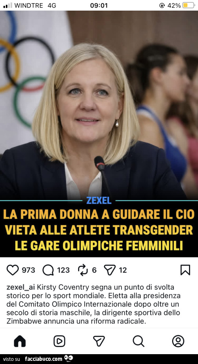Tap the battery indicator in status bar
The height and width of the screenshot is (364, 198).
pos(189,5)
